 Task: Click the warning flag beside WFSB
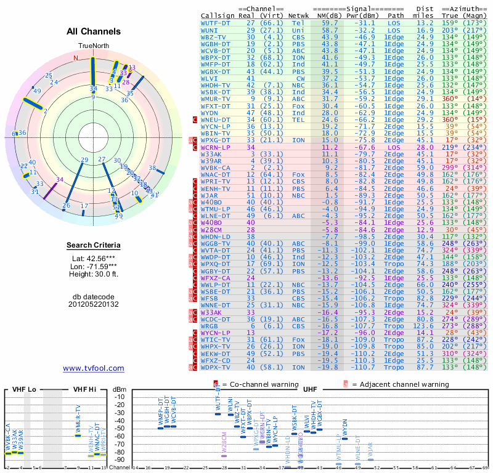point(193,299)
